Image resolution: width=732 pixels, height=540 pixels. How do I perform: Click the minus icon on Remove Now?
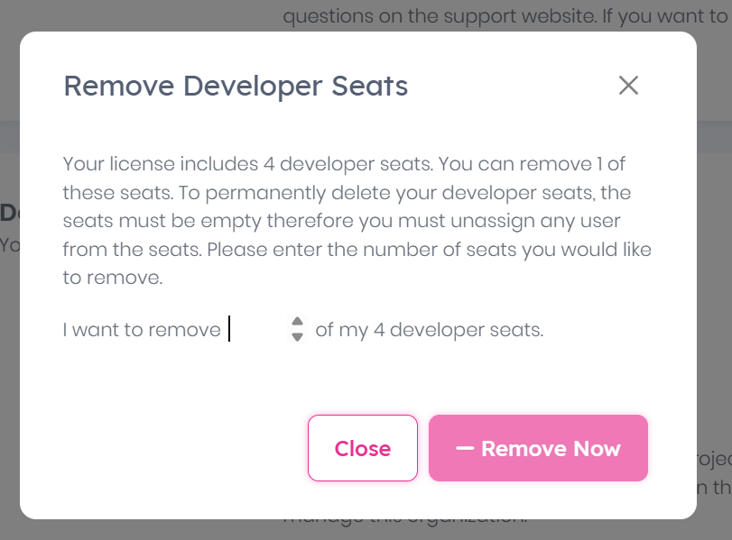[465, 448]
